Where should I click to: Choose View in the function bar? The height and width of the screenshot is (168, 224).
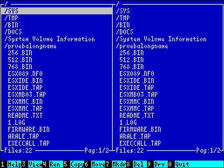pyautogui.click(x=35, y=164)
